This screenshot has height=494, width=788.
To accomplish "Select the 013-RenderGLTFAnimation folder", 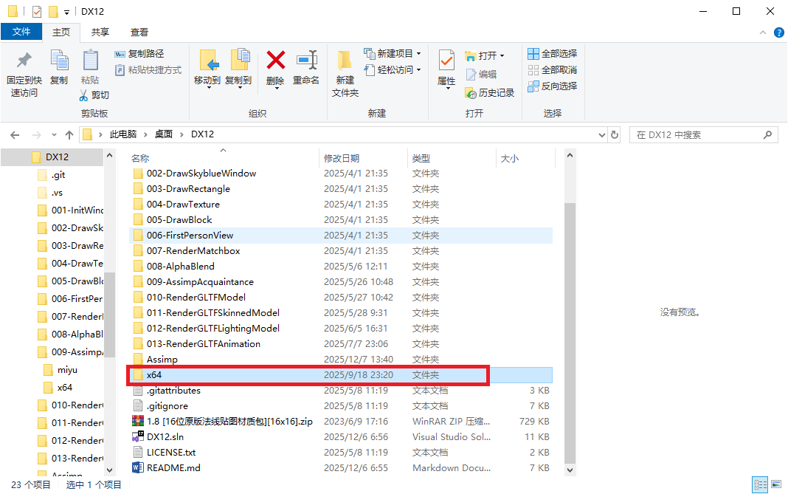I will coord(341,344).
